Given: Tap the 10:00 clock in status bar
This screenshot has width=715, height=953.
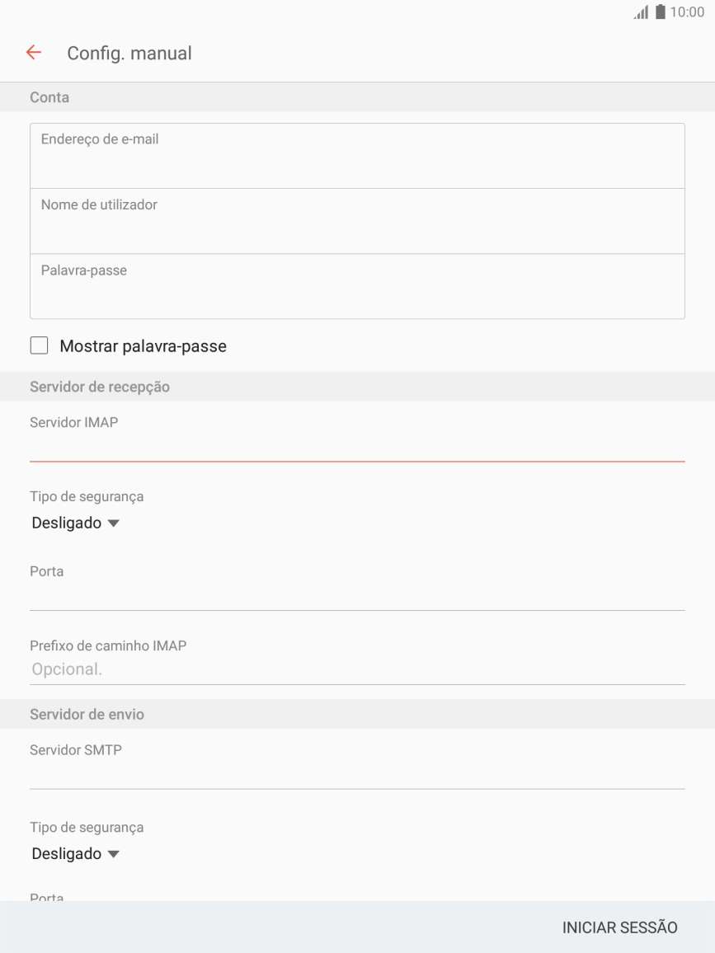Looking at the screenshot, I should (689, 12).
